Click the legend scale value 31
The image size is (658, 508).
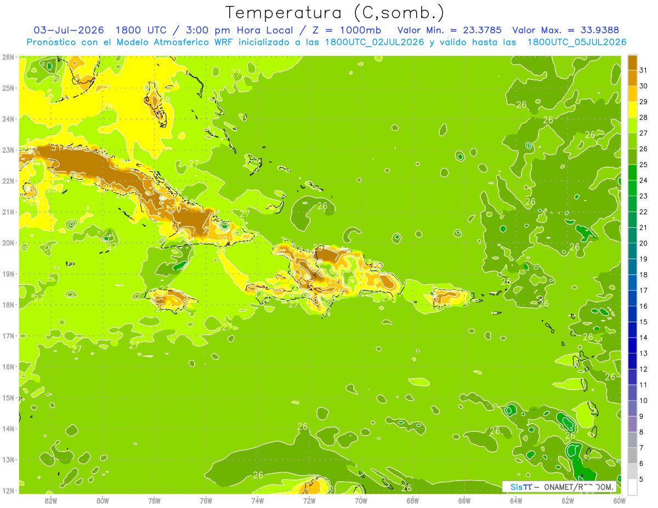pyautogui.click(x=643, y=70)
